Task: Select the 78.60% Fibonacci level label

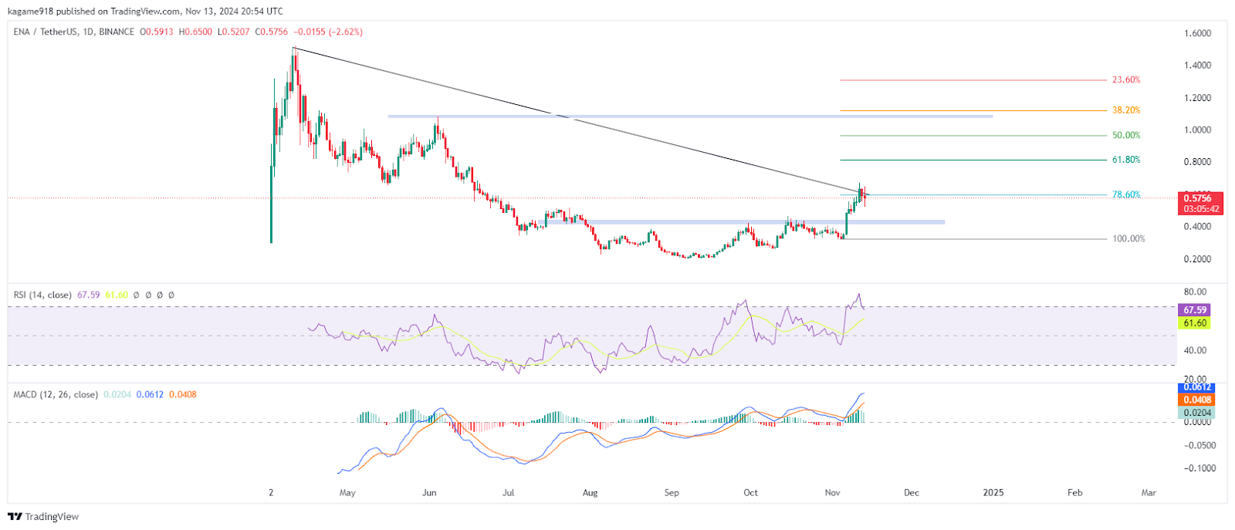Action: [1126, 194]
